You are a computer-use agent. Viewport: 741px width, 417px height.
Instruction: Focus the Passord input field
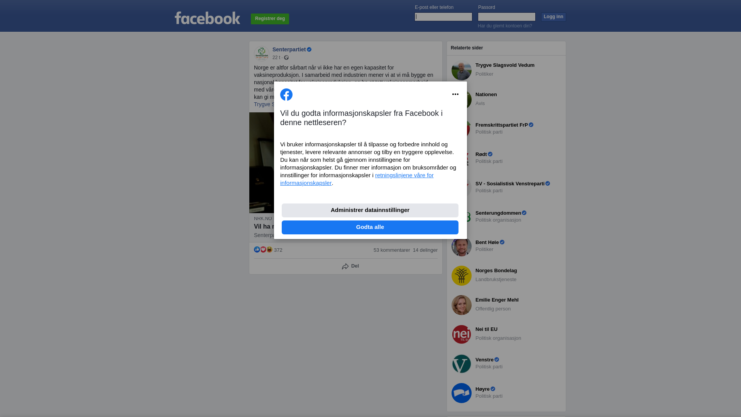click(507, 17)
